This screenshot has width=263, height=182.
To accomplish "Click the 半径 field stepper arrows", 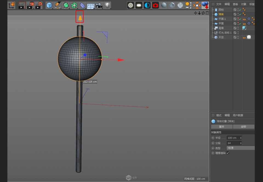I will tap(241, 138).
